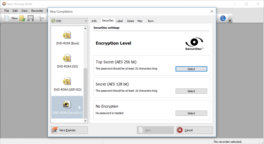Select Top Secret AES 256 bit encryption
Image resolution: width=264 pixels, height=144 pixels.
[x=191, y=69]
